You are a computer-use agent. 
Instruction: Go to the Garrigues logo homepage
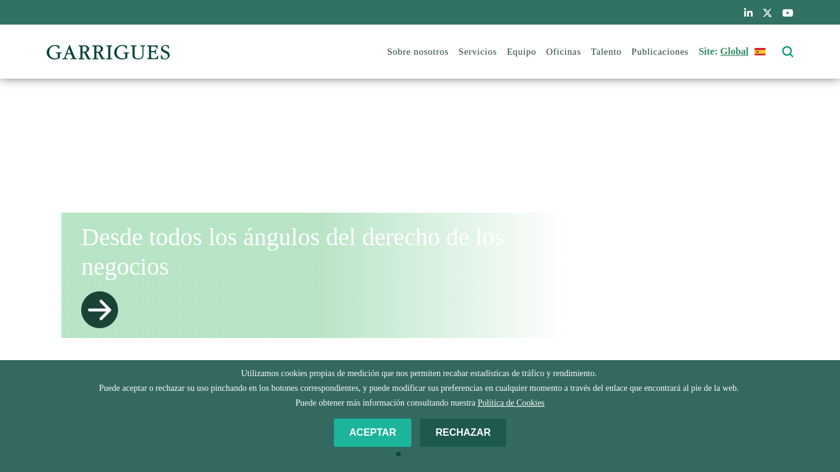tap(108, 52)
